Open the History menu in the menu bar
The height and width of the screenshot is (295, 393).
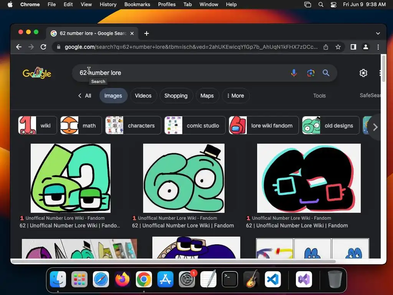(x=108, y=5)
